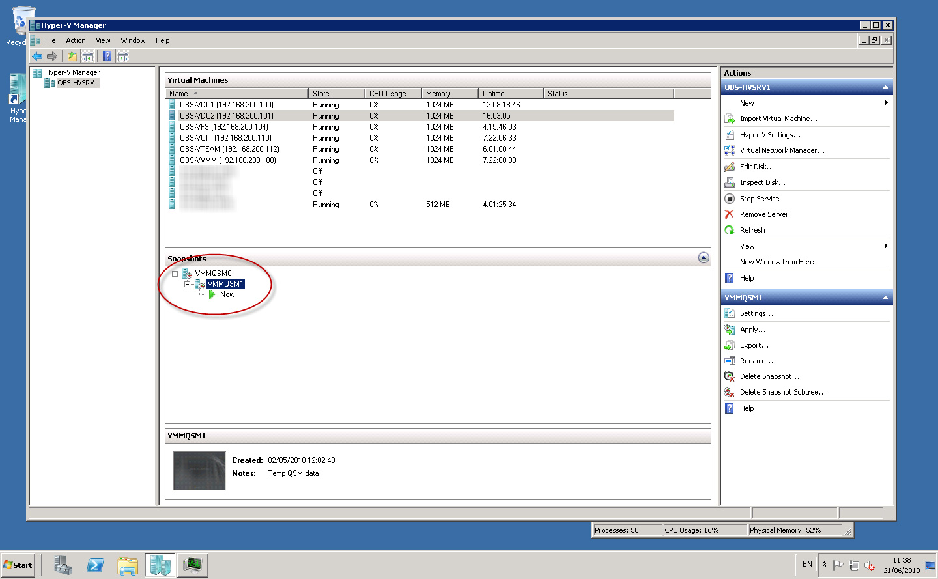
Task: Collapse the VMMQSM0 snapshot tree node
Action: (x=175, y=273)
